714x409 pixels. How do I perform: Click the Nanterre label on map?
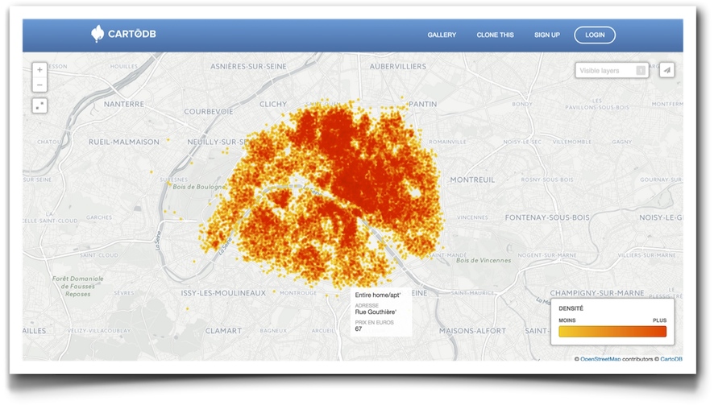[x=124, y=104]
